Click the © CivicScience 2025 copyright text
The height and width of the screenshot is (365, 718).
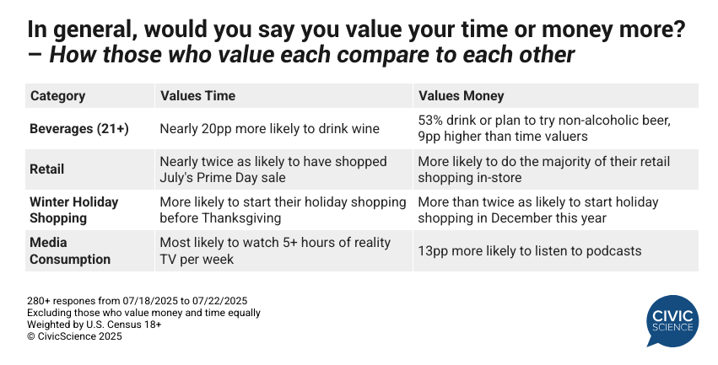(74, 336)
